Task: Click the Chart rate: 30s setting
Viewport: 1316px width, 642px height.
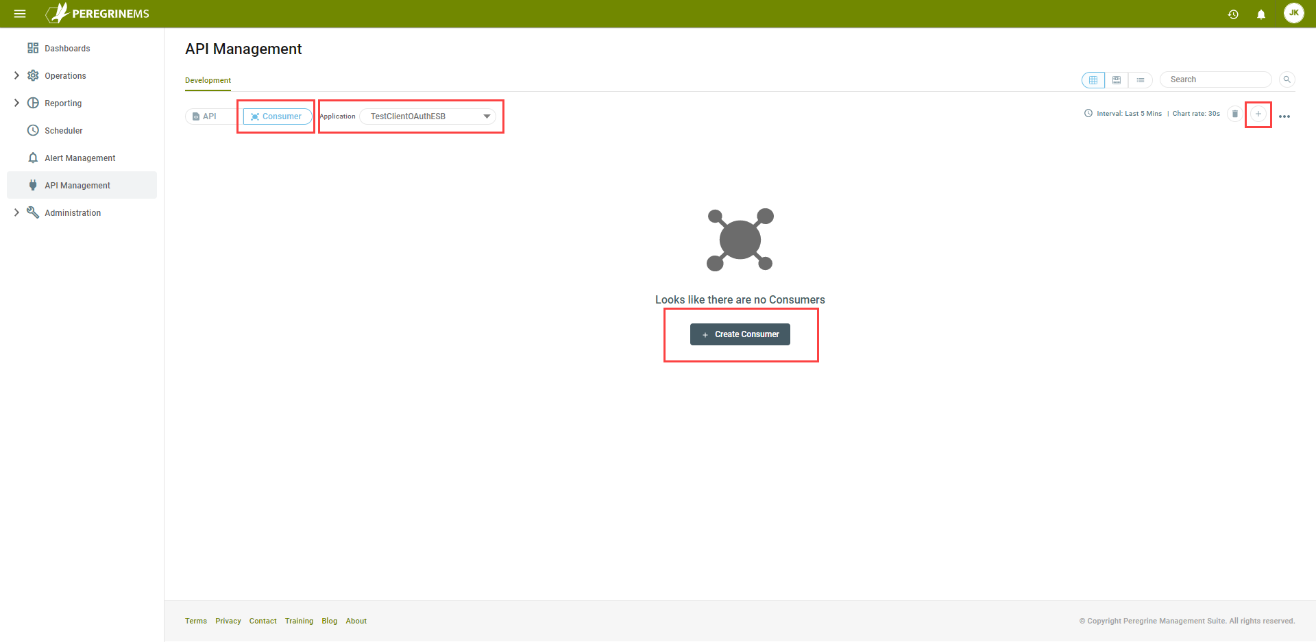Action: coord(1196,114)
